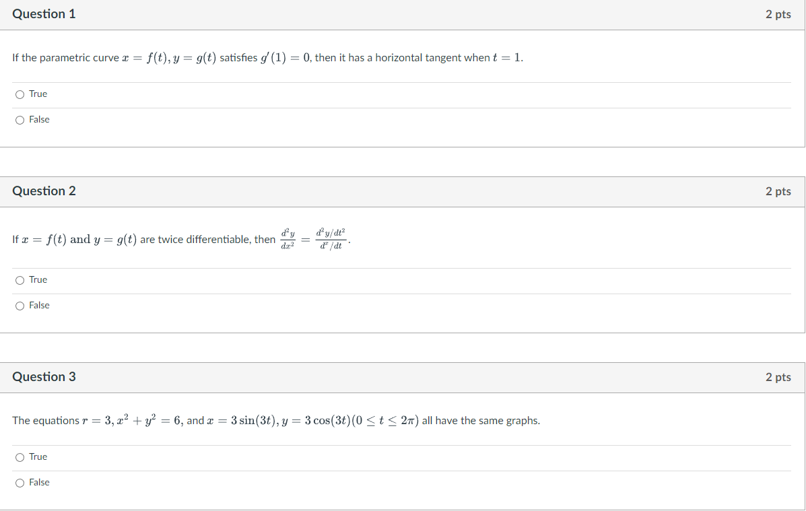This screenshot has height=511, width=806.
Task: Click the 2 pts label on Question 1
Action: [778, 13]
